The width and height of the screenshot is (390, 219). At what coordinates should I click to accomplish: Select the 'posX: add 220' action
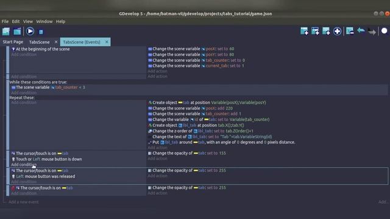coord(190,108)
